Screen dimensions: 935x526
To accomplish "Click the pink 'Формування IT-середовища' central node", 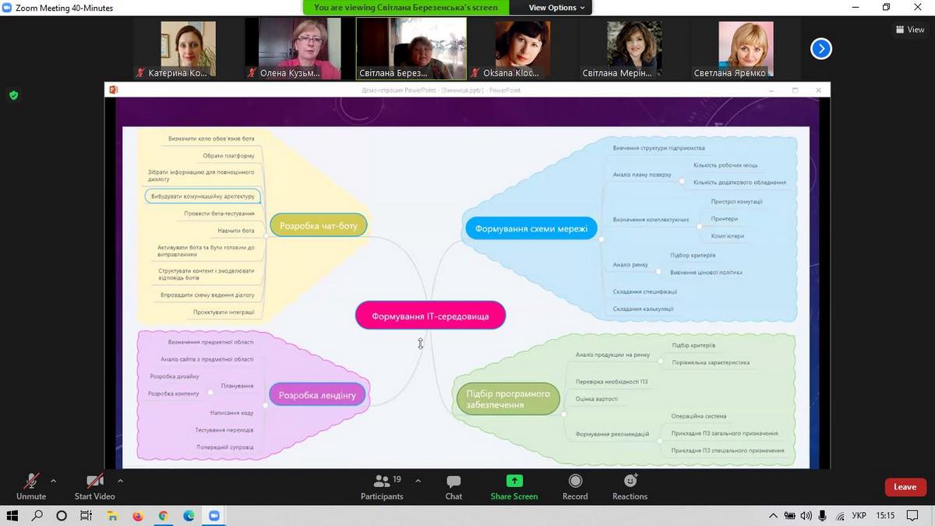I will click(x=430, y=316).
